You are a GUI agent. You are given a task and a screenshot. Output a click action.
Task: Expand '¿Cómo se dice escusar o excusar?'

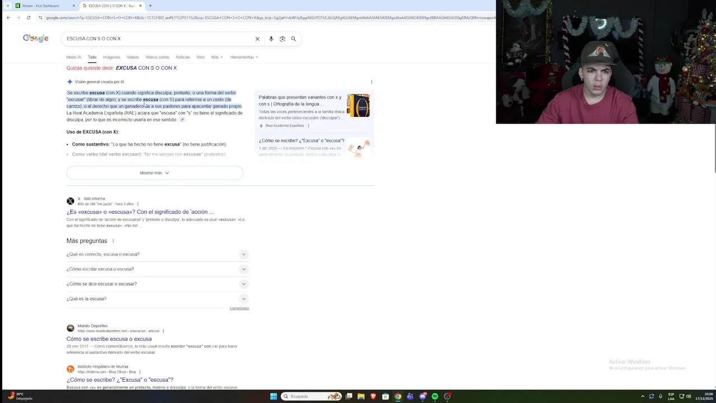coord(157,284)
